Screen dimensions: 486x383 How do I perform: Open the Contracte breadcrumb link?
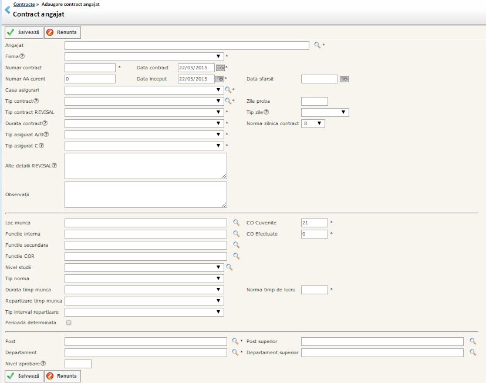pyautogui.click(x=23, y=4)
